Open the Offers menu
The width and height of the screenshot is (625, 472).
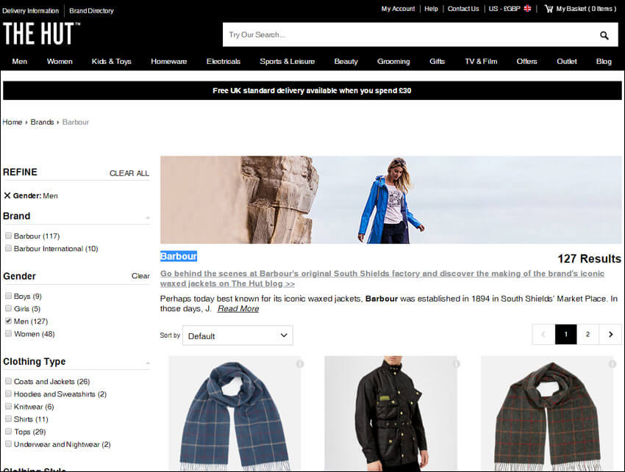click(526, 61)
